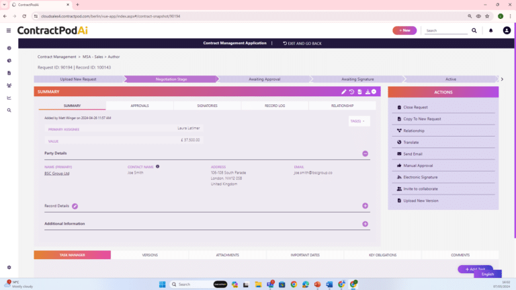
Task: Open the notifications bell
Action: pos(490,30)
